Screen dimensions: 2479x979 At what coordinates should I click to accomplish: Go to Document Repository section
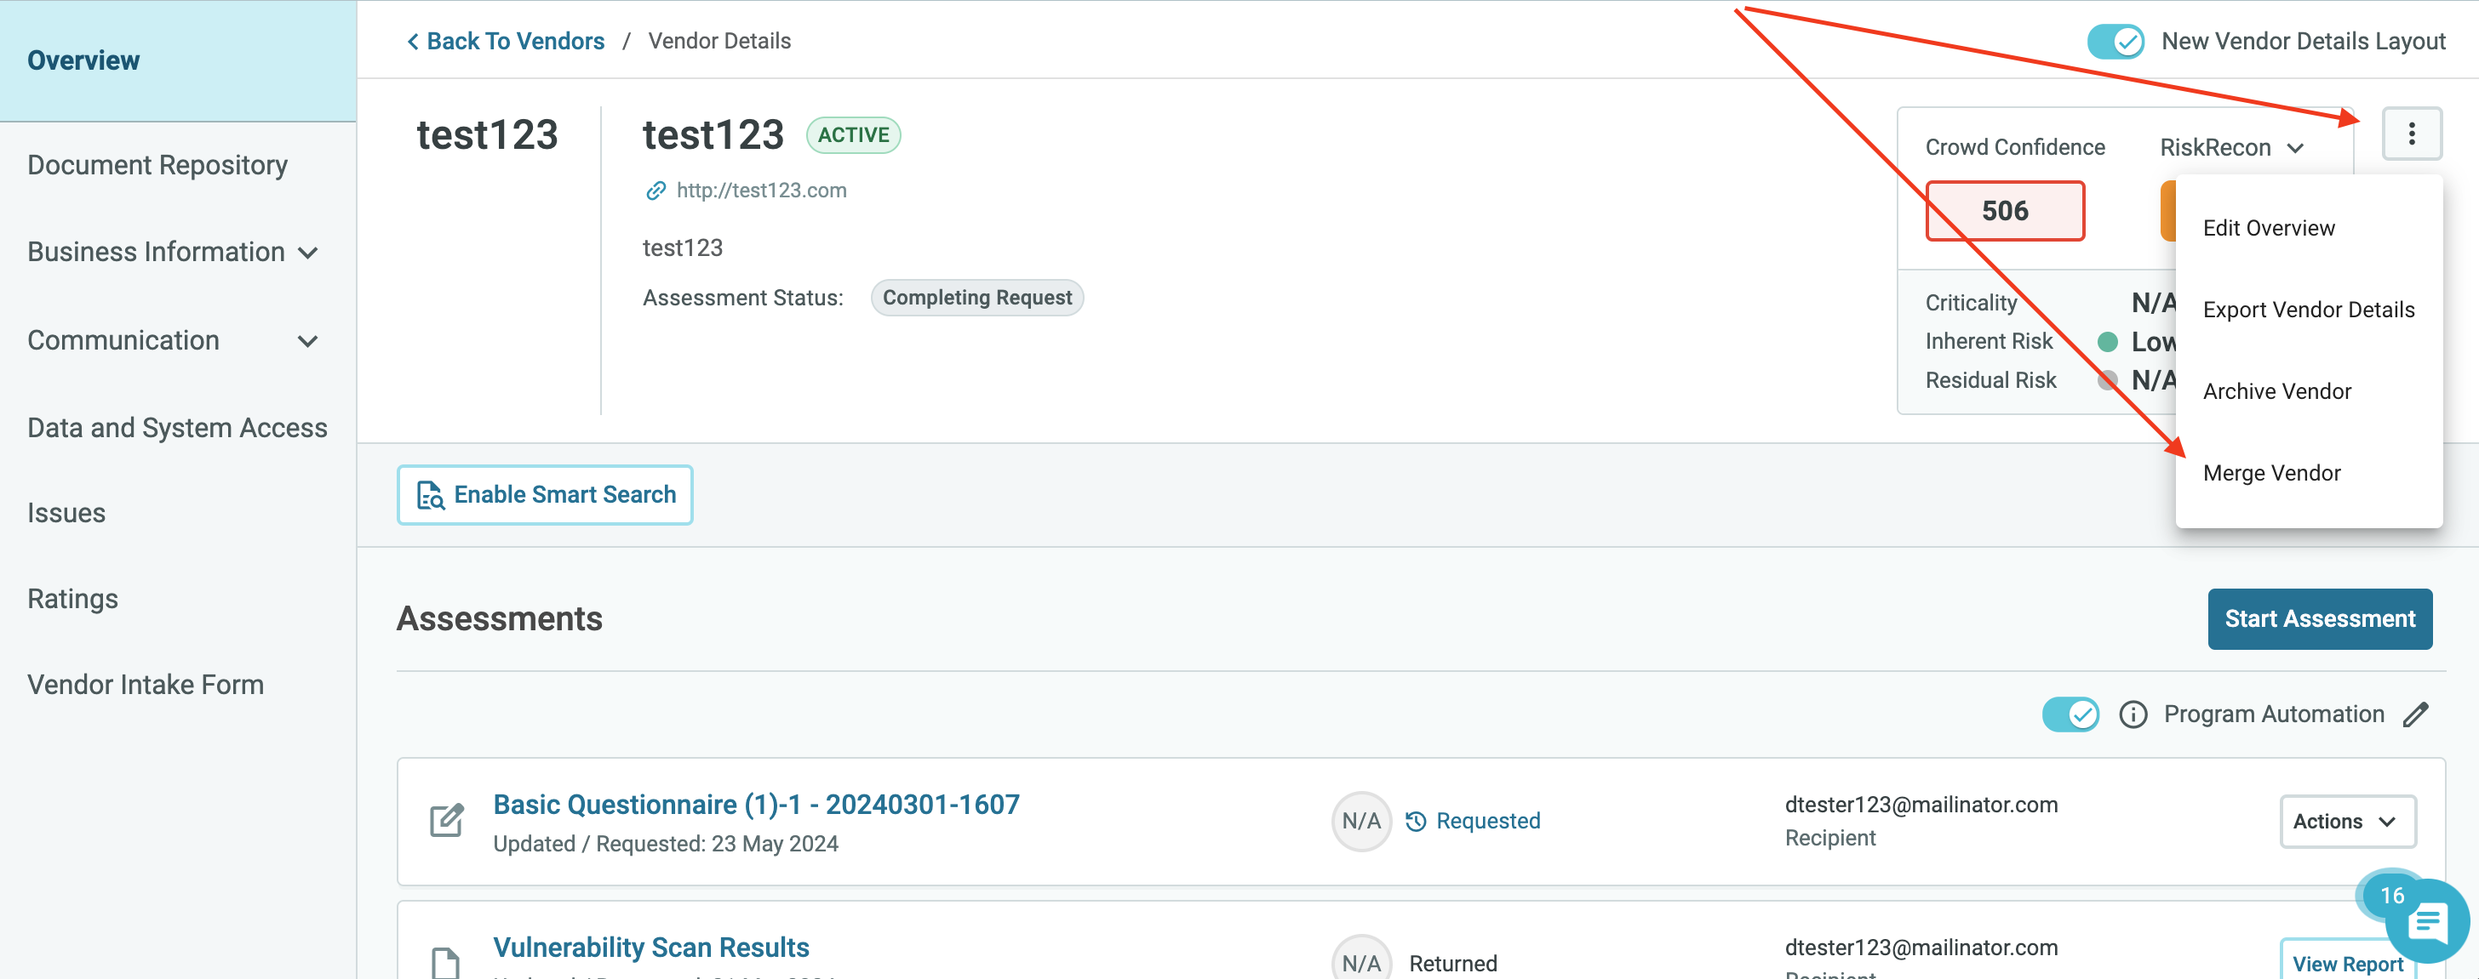[x=157, y=165]
